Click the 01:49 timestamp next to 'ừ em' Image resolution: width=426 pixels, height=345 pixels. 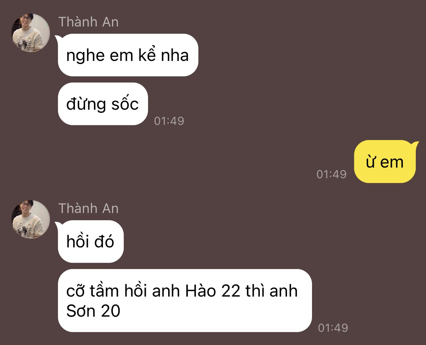[x=331, y=174]
